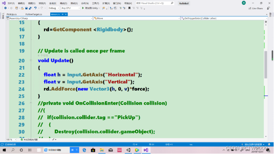Click the increase indent toolbar icon
Image resolution: width=274 pixels, height=154 pixels.
tap(115, 8)
